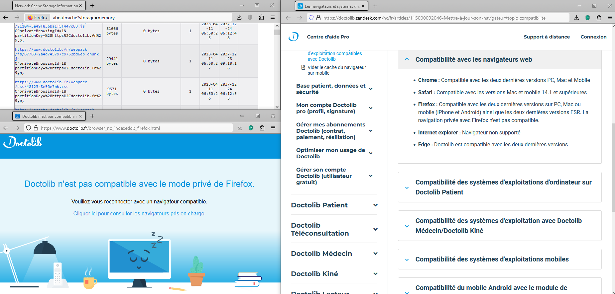Open Connexion in the help center header
The image size is (615, 294).
[593, 37]
